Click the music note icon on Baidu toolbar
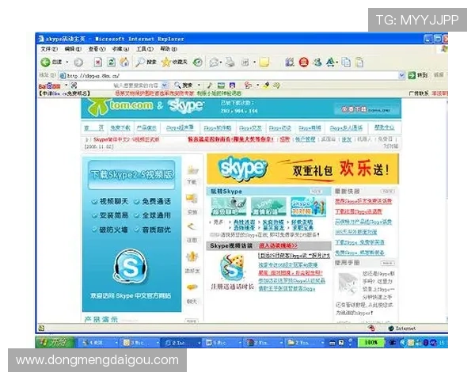 coord(210,85)
